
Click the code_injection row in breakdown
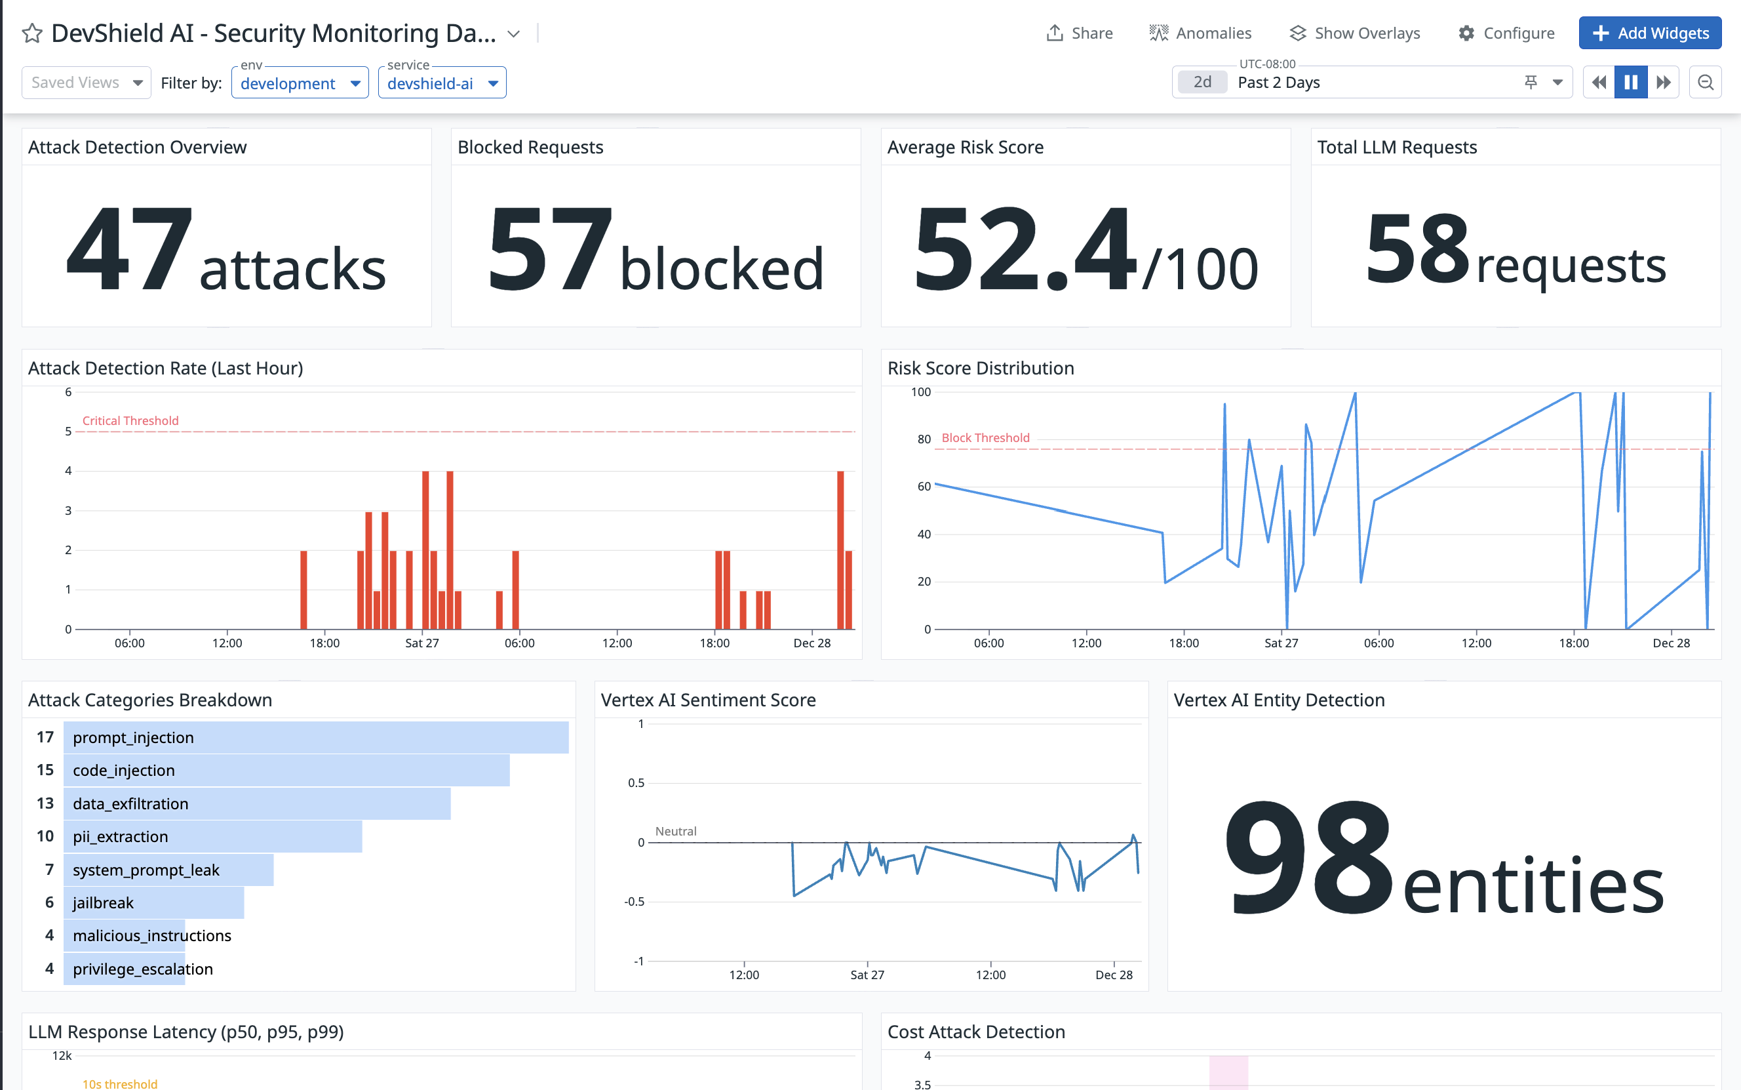pos(286,771)
